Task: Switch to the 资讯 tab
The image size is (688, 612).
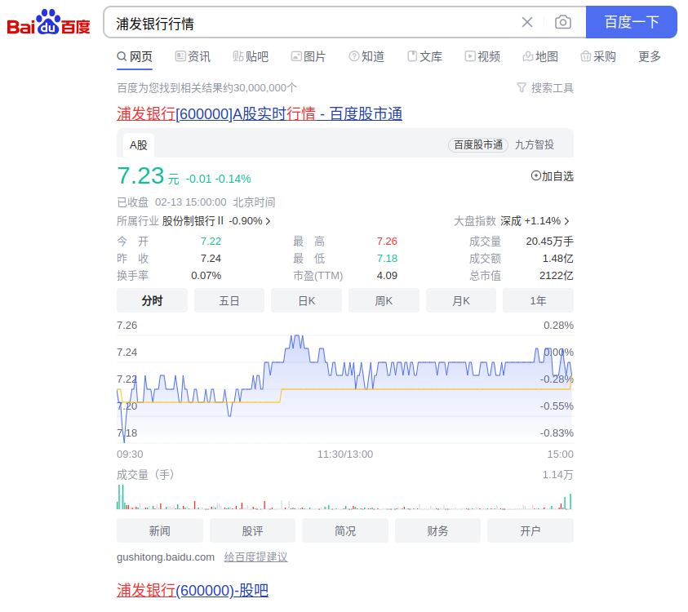Action: pyautogui.click(x=193, y=56)
